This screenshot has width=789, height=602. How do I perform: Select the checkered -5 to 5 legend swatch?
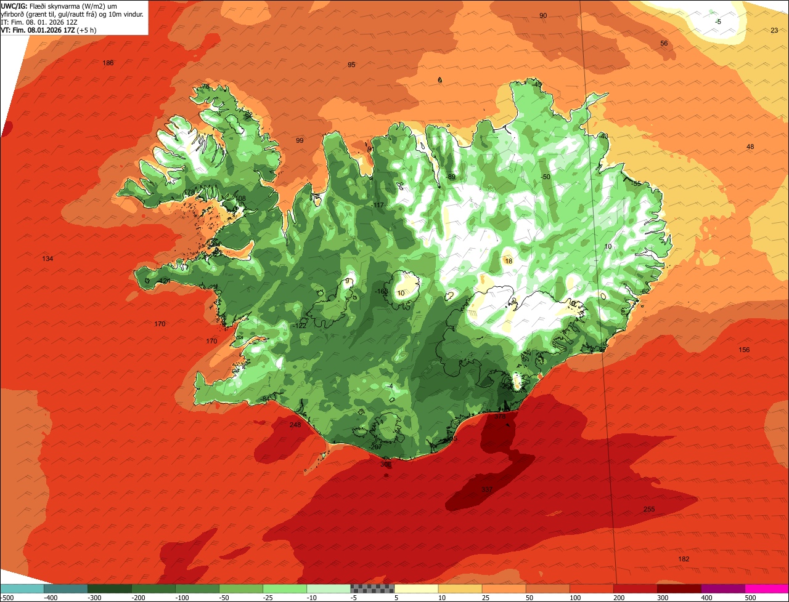[372, 588]
